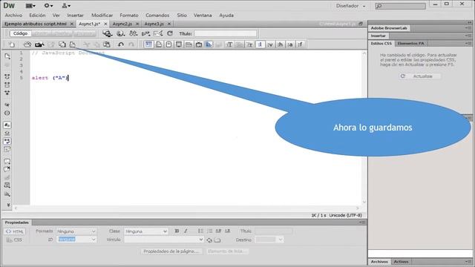This screenshot has height=267, width=475.
Task: Open the Insertar menu
Action: [76, 15]
